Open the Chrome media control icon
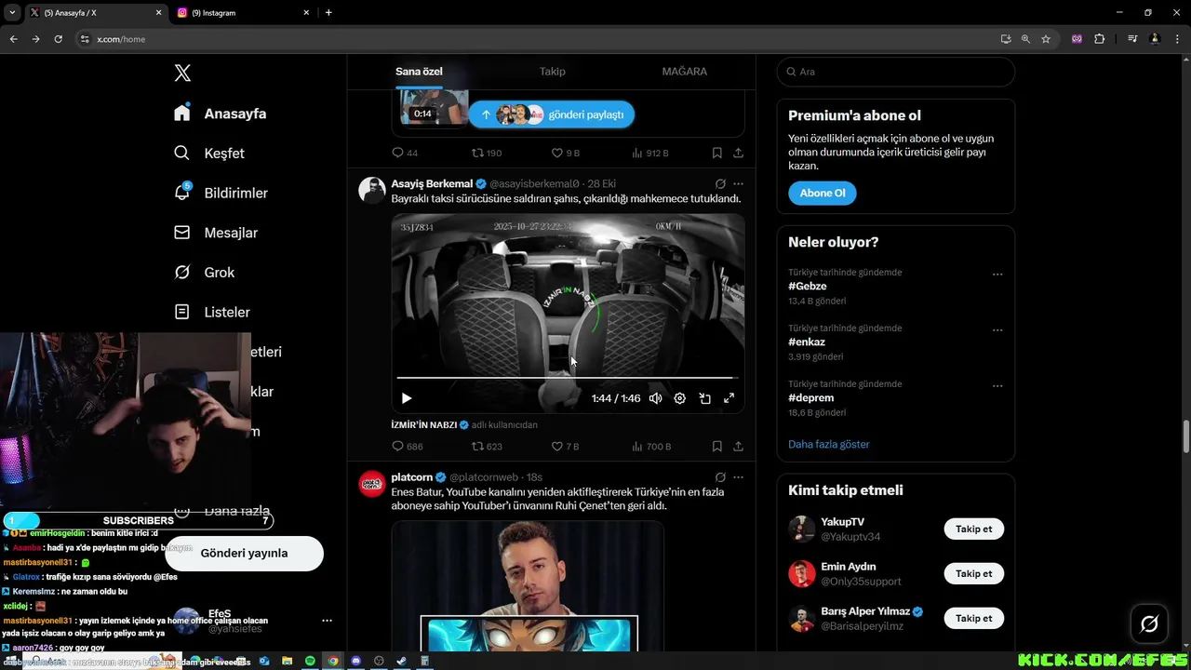This screenshot has width=1191, height=670. click(x=1131, y=39)
